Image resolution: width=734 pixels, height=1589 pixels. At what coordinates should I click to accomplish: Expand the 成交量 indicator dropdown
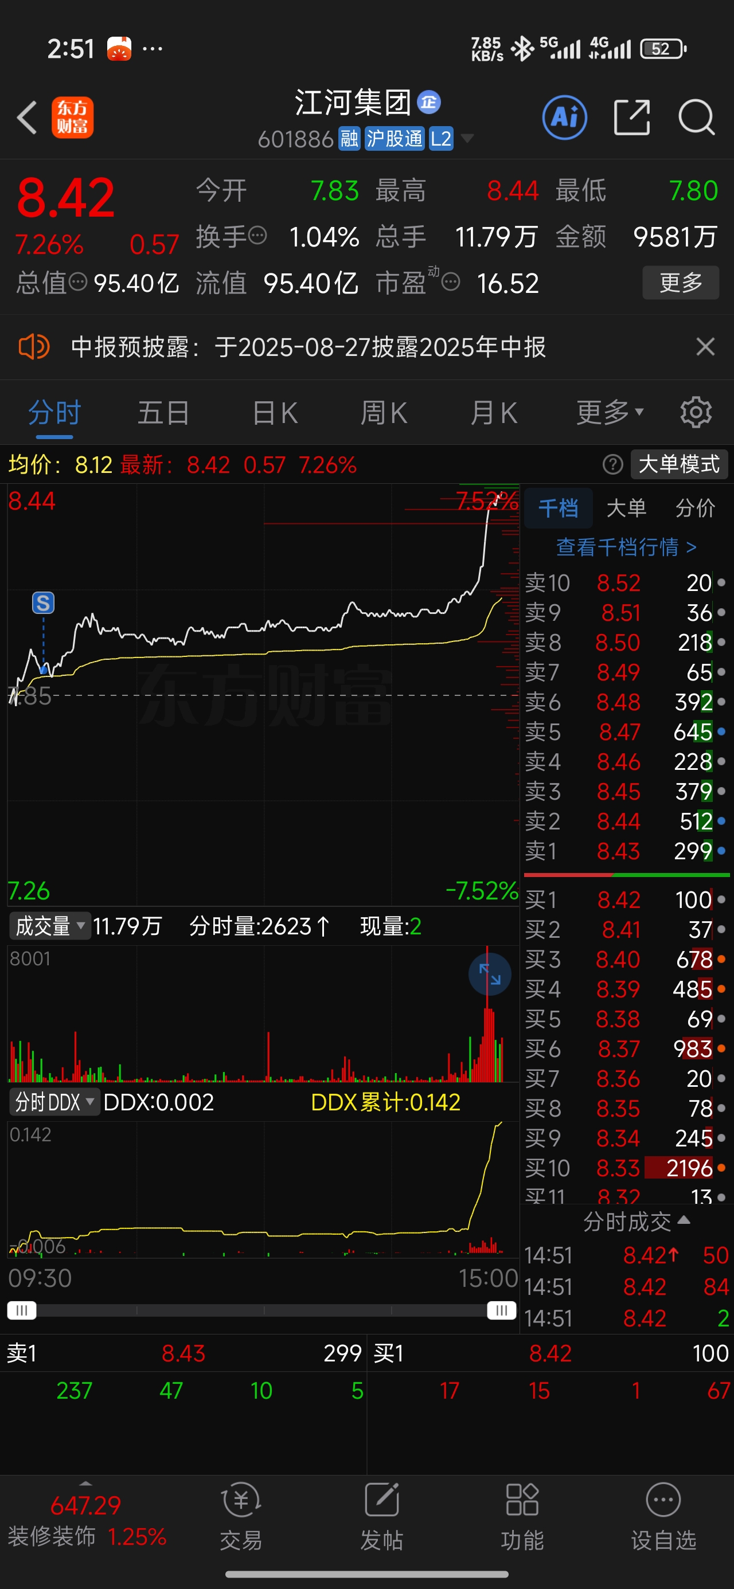pyautogui.click(x=49, y=926)
